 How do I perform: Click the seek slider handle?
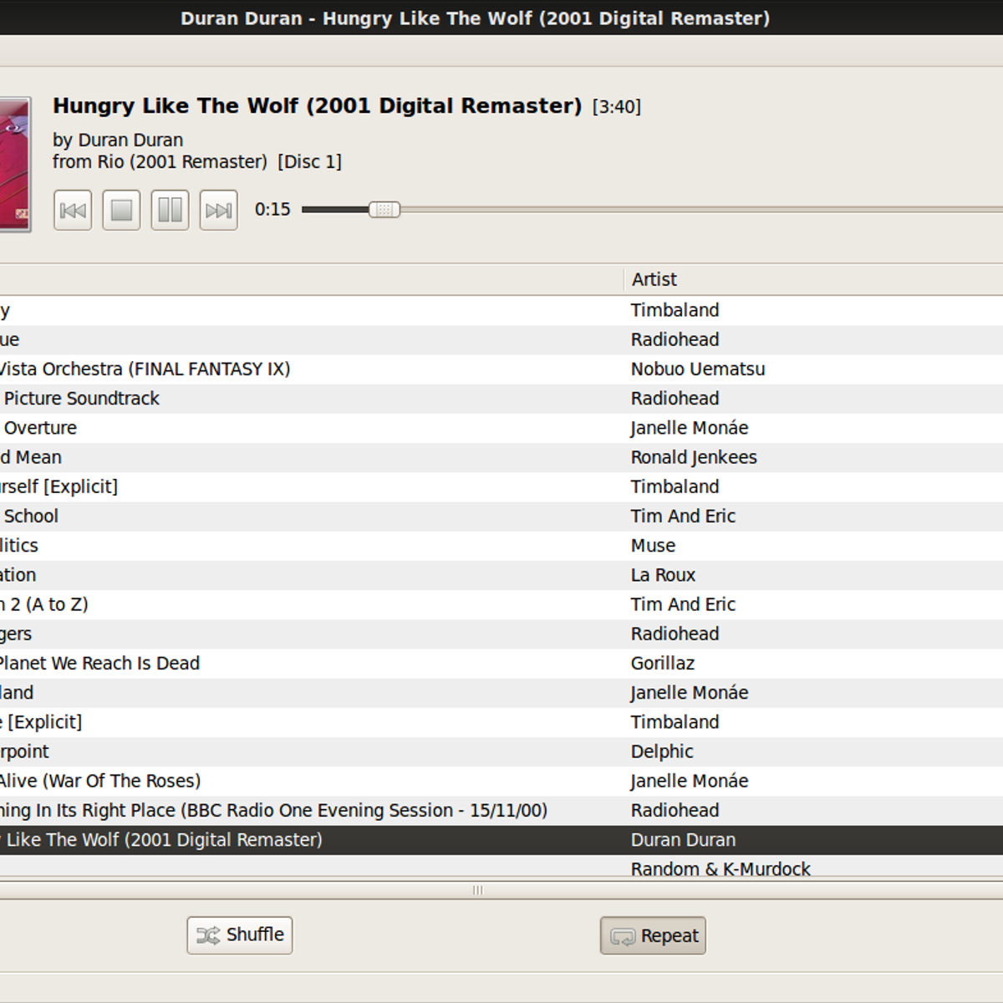[384, 210]
